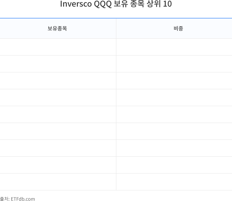232x201 pixels.
Task: Click first empty cell under 비중
Action: [174, 47]
